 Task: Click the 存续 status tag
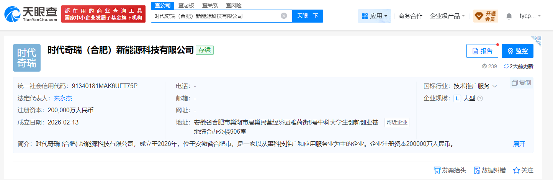pyautogui.click(x=205, y=50)
